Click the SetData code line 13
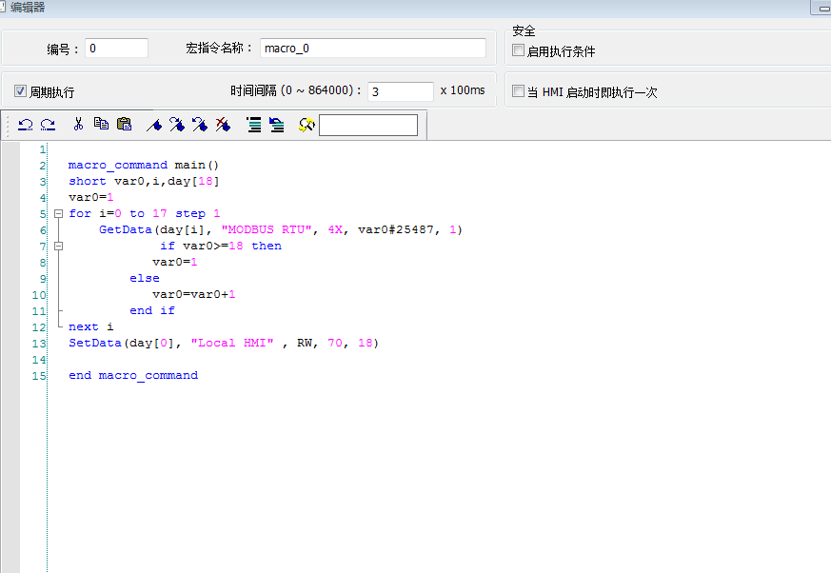Viewport: 831px width, 573px height. [223, 343]
